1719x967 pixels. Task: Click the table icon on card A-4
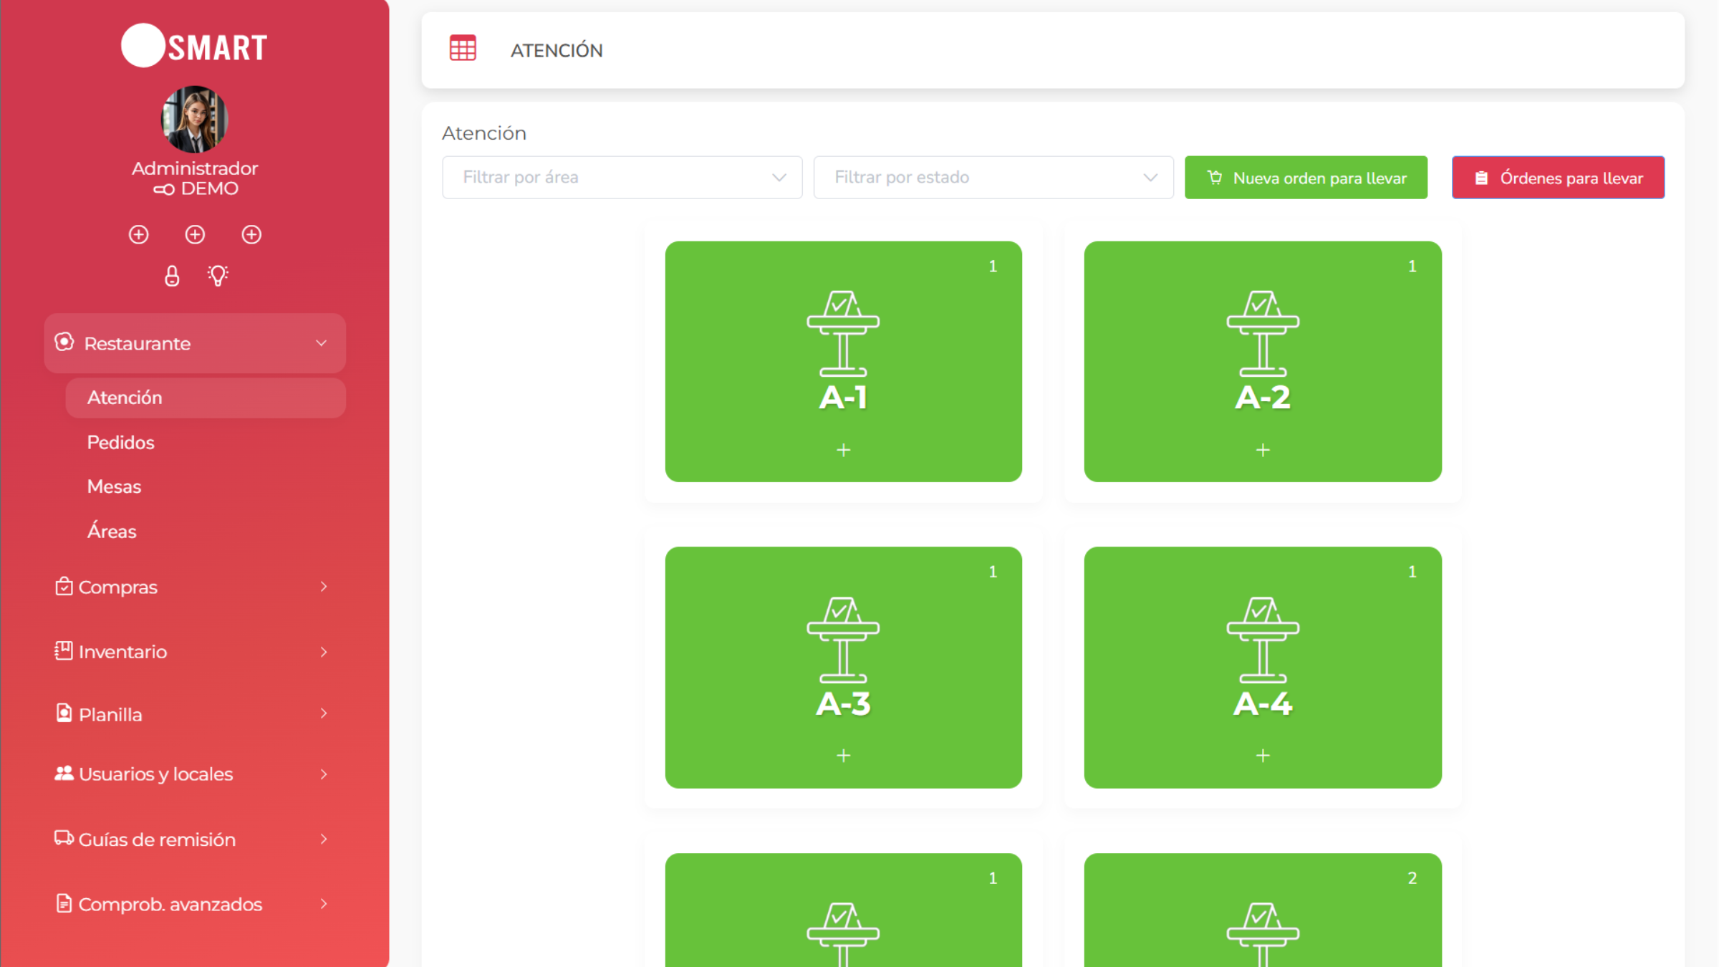pos(1263,640)
